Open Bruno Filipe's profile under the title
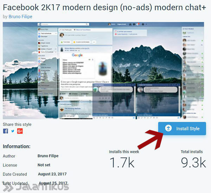The width and height of the screenshot is (211, 193). pyautogui.click(x=20, y=16)
